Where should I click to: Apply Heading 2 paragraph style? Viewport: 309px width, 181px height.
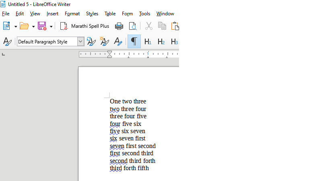tap(161, 41)
